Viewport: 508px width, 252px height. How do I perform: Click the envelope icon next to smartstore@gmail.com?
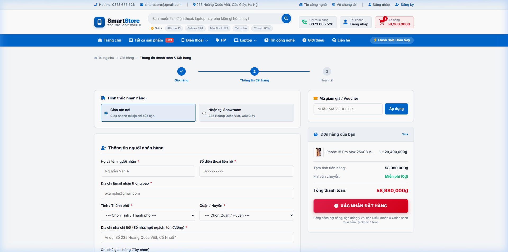(x=142, y=4)
